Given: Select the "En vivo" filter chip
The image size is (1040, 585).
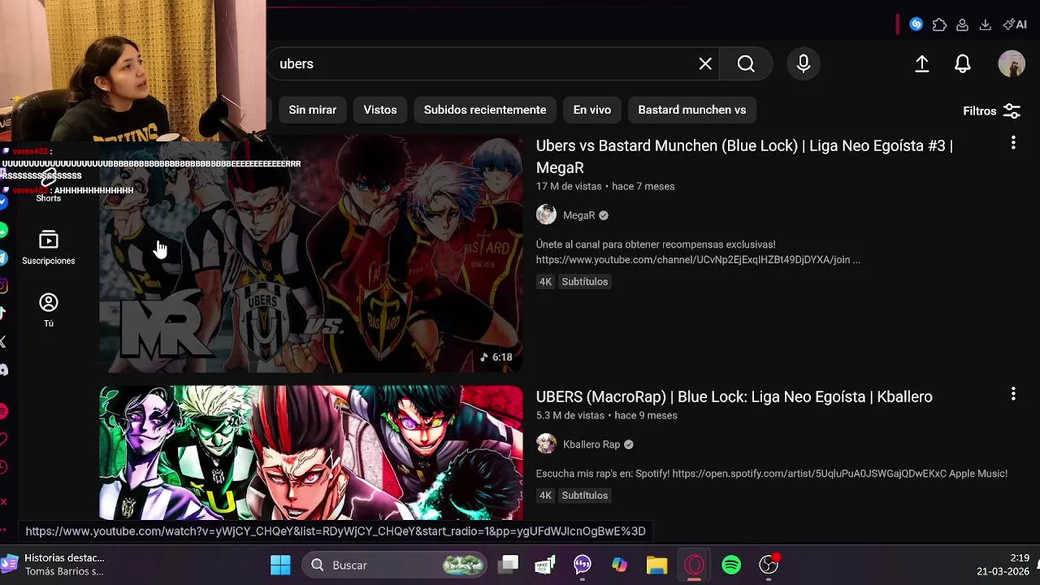Looking at the screenshot, I should (x=592, y=110).
